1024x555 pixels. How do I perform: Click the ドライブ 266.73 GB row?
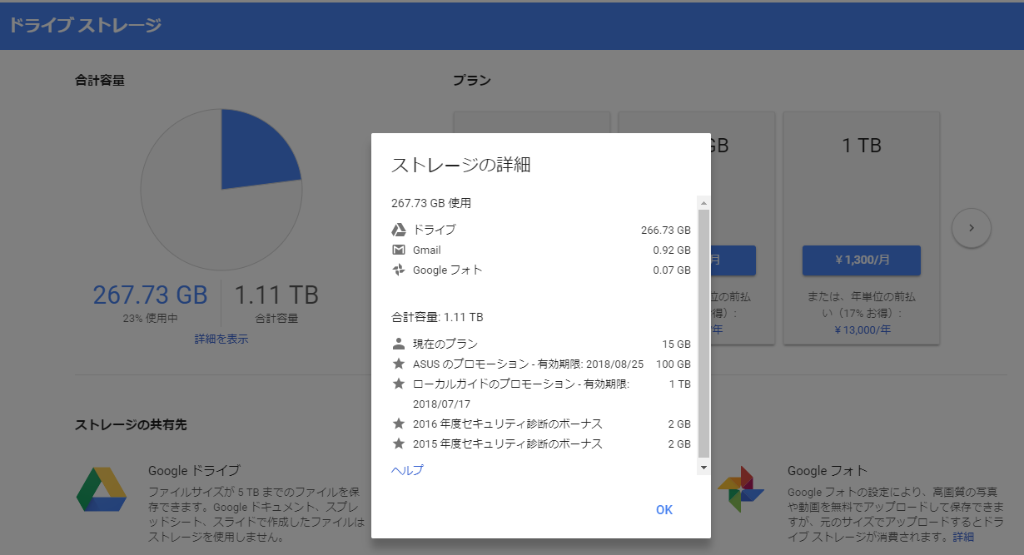point(541,230)
